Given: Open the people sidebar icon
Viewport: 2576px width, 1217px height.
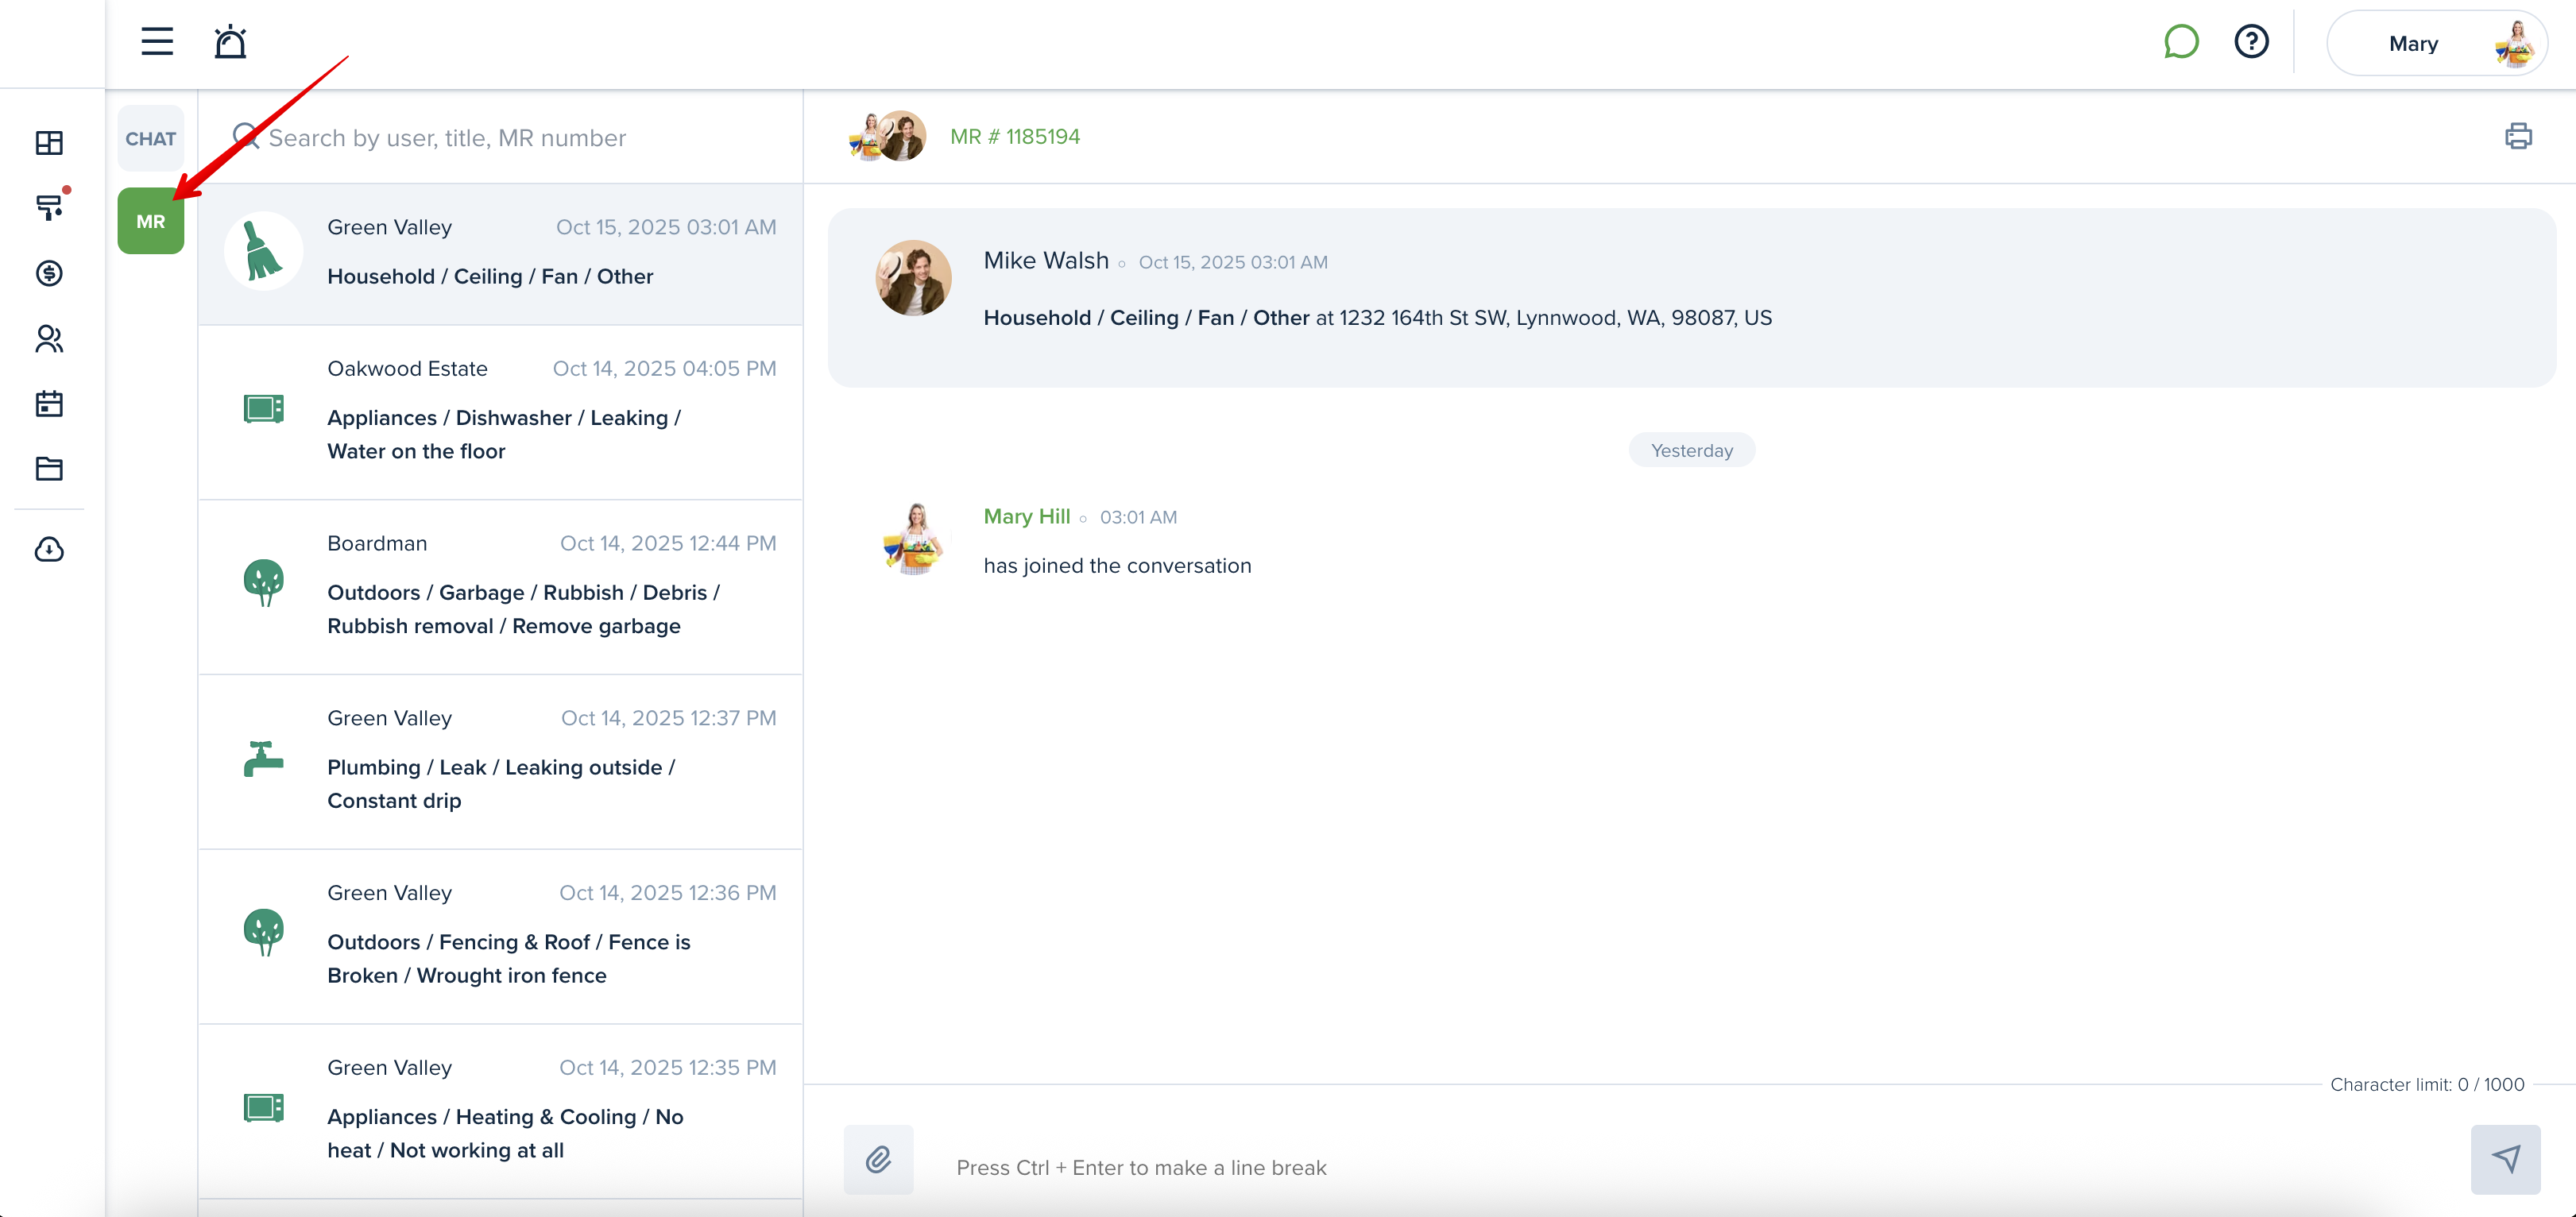Looking at the screenshot, I should [49, 339].
